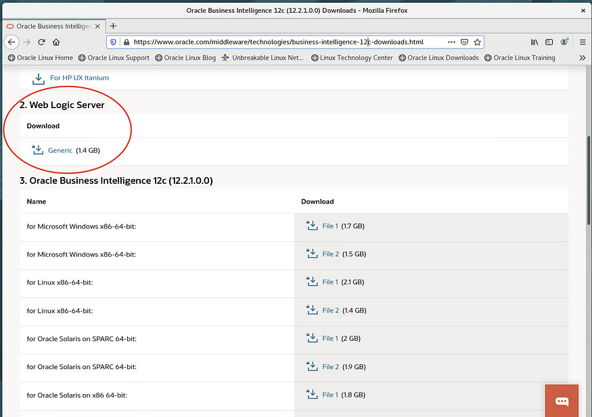Download Windows x86-64 File 2 (1.5 GB)
The height and width of the screenshot is (417, 592).
click(330, 254)
